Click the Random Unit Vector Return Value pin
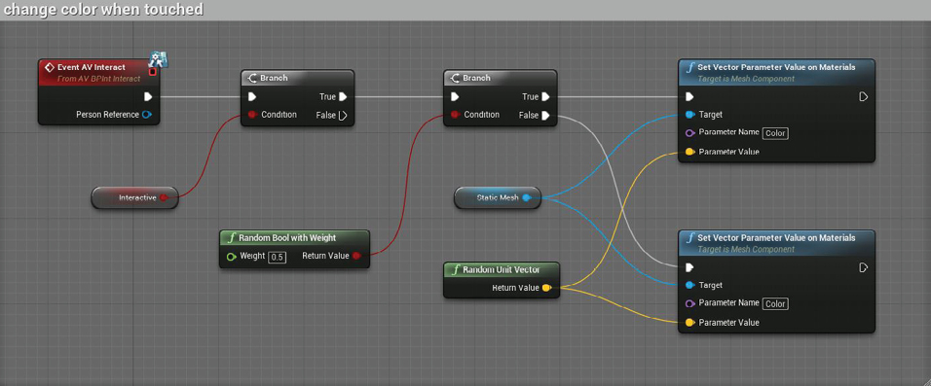The image size is (931, 386). pos(547,288)
